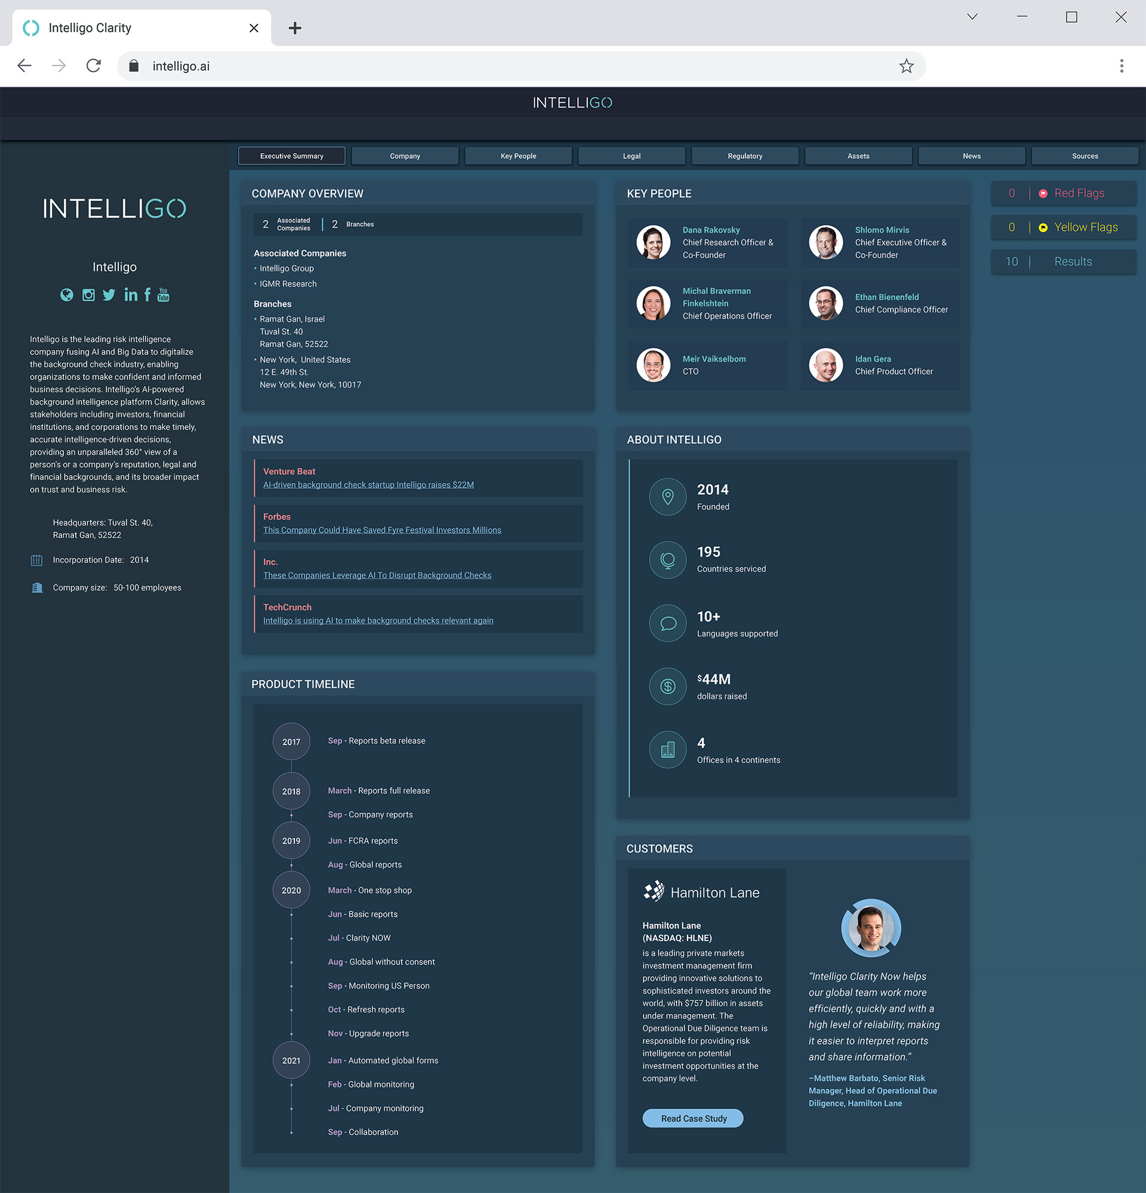This screenshot has width=1146, height=1193.
Task: Click the calendar icon beside Incorporation Date
Action: tap(36, 560)
